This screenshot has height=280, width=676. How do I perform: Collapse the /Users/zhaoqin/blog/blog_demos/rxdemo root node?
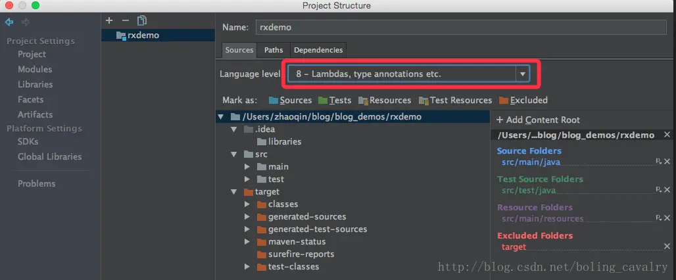click(x=221, y=117)
